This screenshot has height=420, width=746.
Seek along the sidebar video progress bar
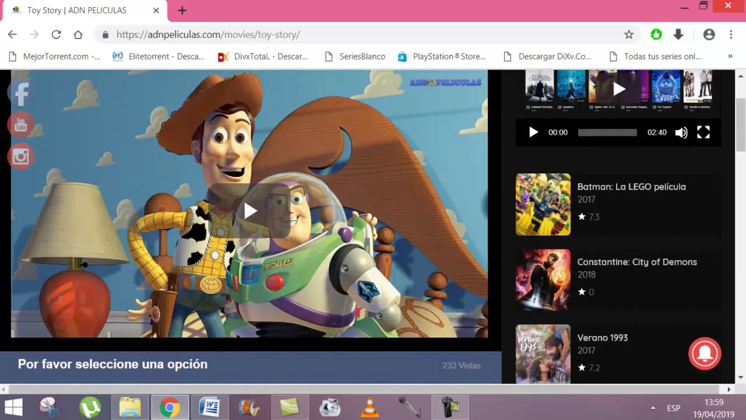click(607, 132)
